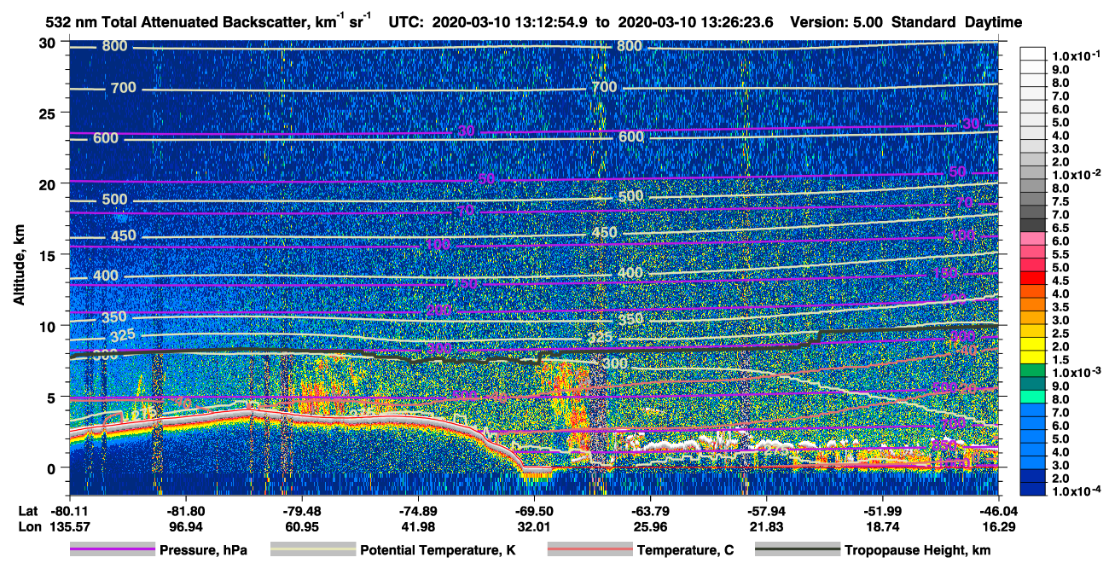Click the Potential Temperature legend line sample

[313, 550]
